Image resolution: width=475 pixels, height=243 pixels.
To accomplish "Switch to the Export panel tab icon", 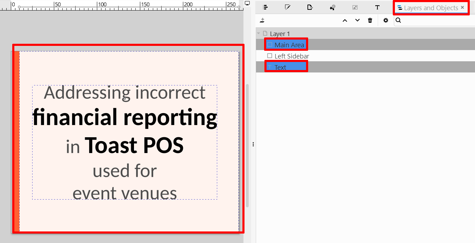I will [310, 7].
